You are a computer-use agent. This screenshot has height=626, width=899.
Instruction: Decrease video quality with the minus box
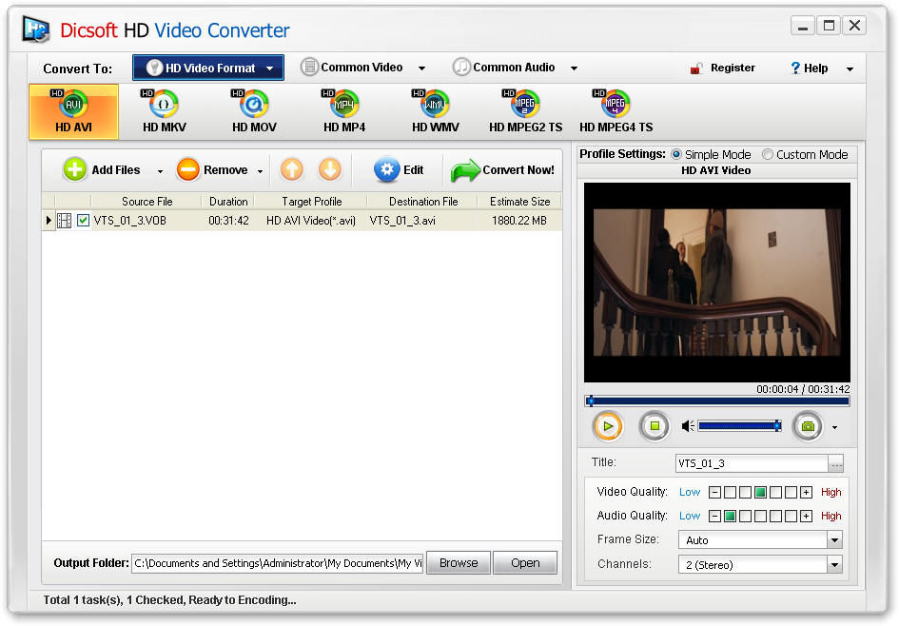coord(714,492)
